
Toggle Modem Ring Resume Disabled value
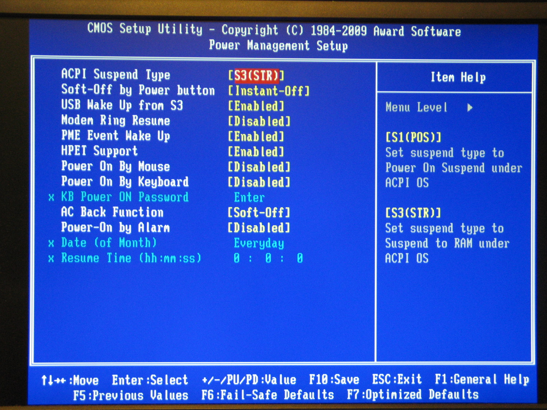[x=259, y=121]
